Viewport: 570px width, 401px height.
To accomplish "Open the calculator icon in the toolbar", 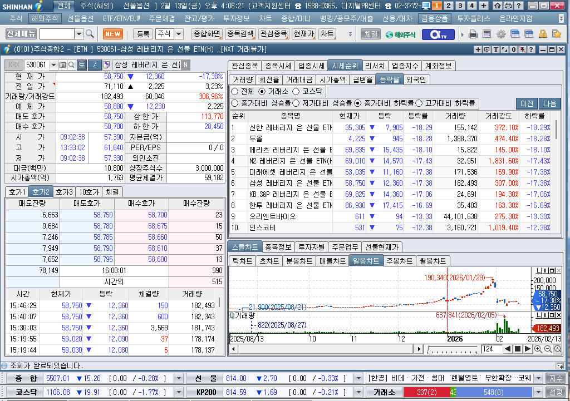I will (487, 34).
